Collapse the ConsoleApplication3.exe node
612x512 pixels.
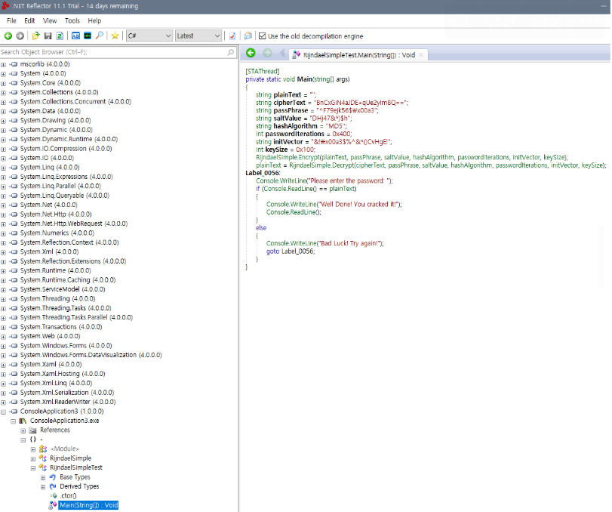14,421
